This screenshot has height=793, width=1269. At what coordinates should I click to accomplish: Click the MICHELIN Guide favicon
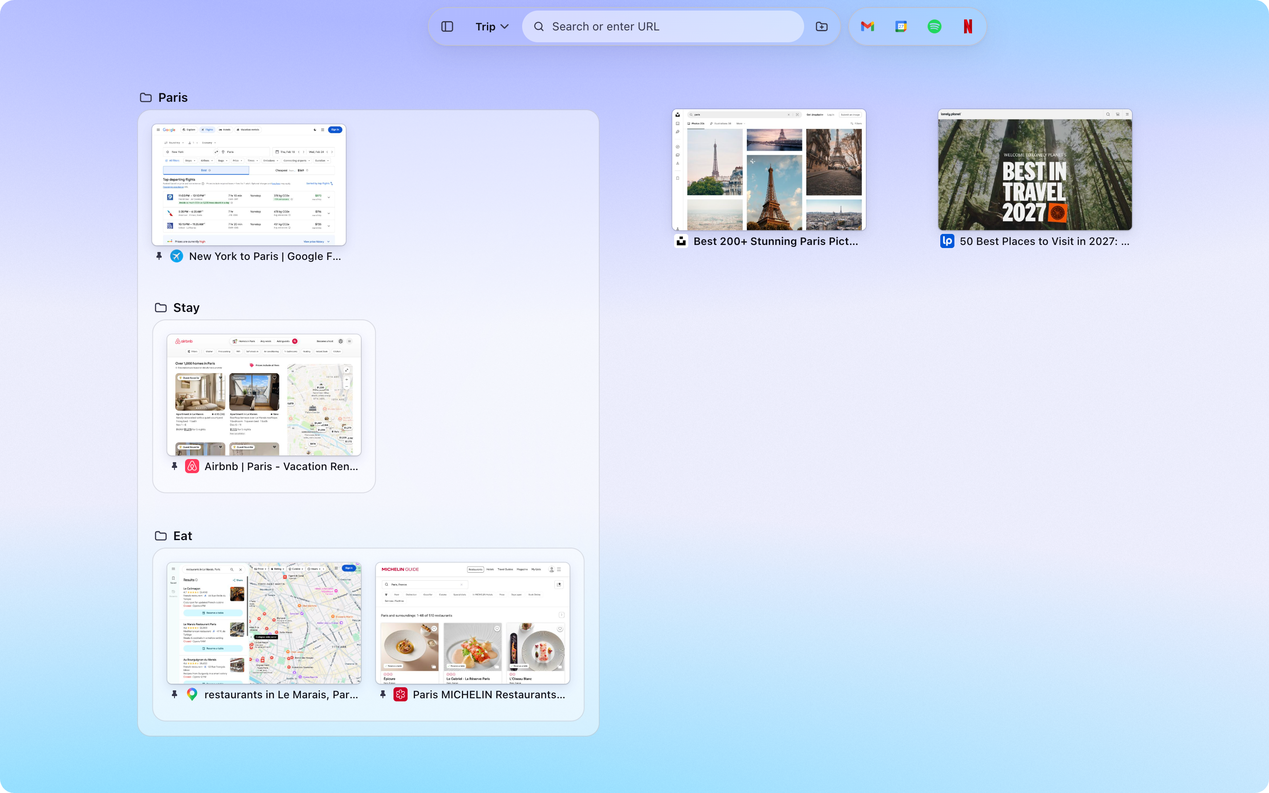[x=401, y=694]
